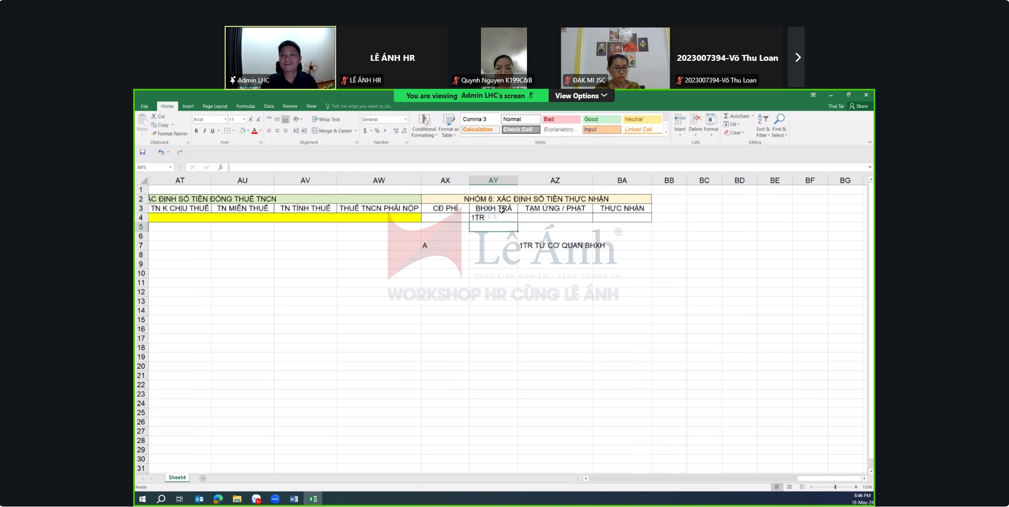Click the Undo arrow icon
The height and width of the screenshot is (507, 1009).
pos(161,152)
